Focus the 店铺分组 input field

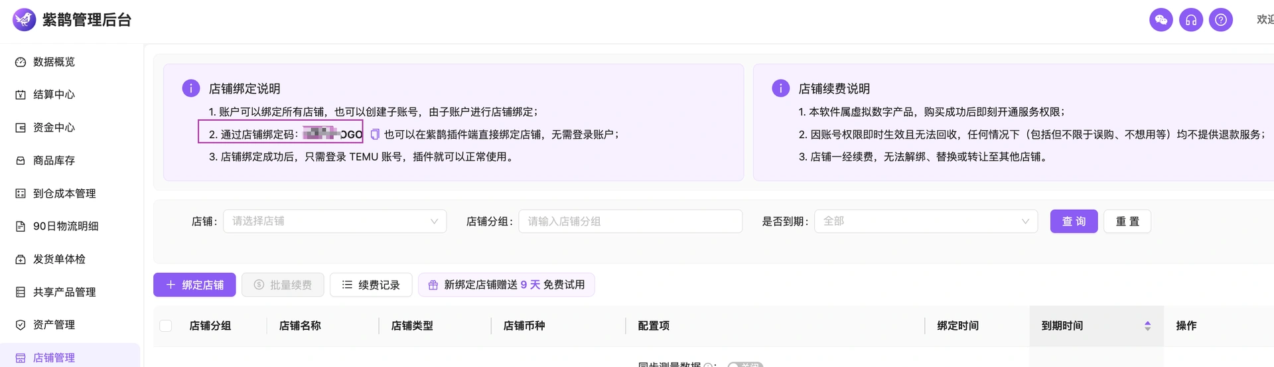click(x=630, y=221)
